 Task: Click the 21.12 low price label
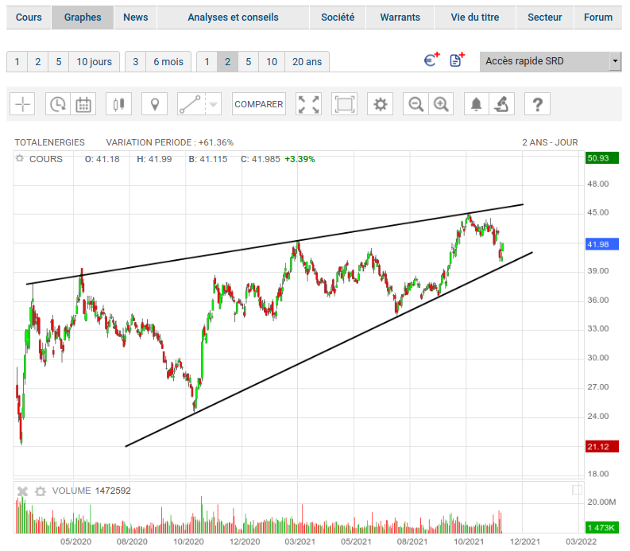(x=602, y=446)
